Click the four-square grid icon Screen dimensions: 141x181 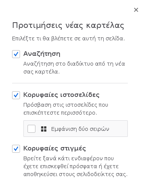44,129
